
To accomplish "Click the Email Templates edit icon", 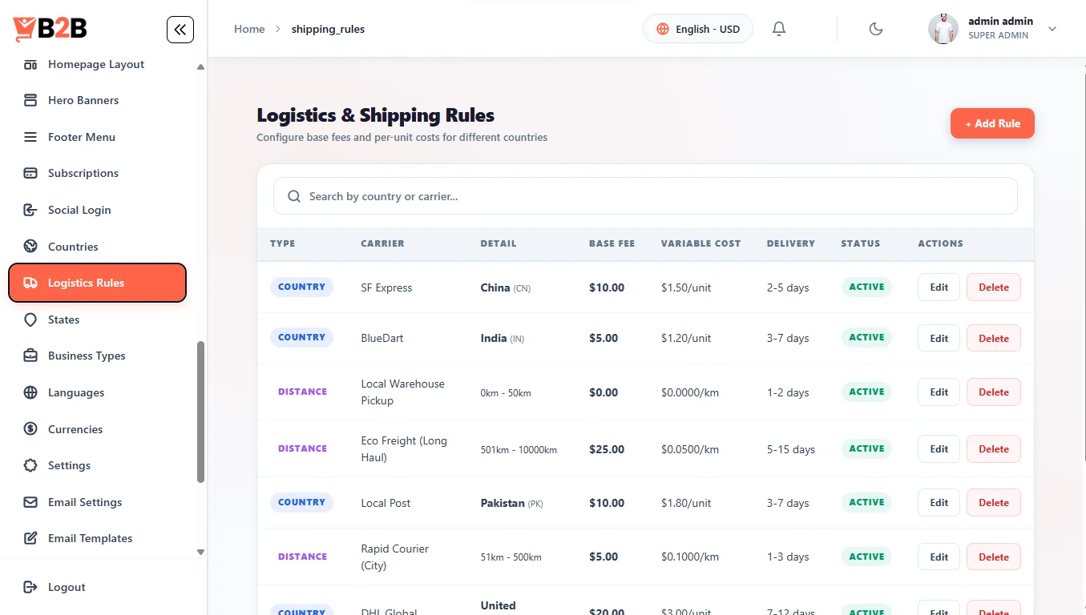I will [x=30, y=538].
